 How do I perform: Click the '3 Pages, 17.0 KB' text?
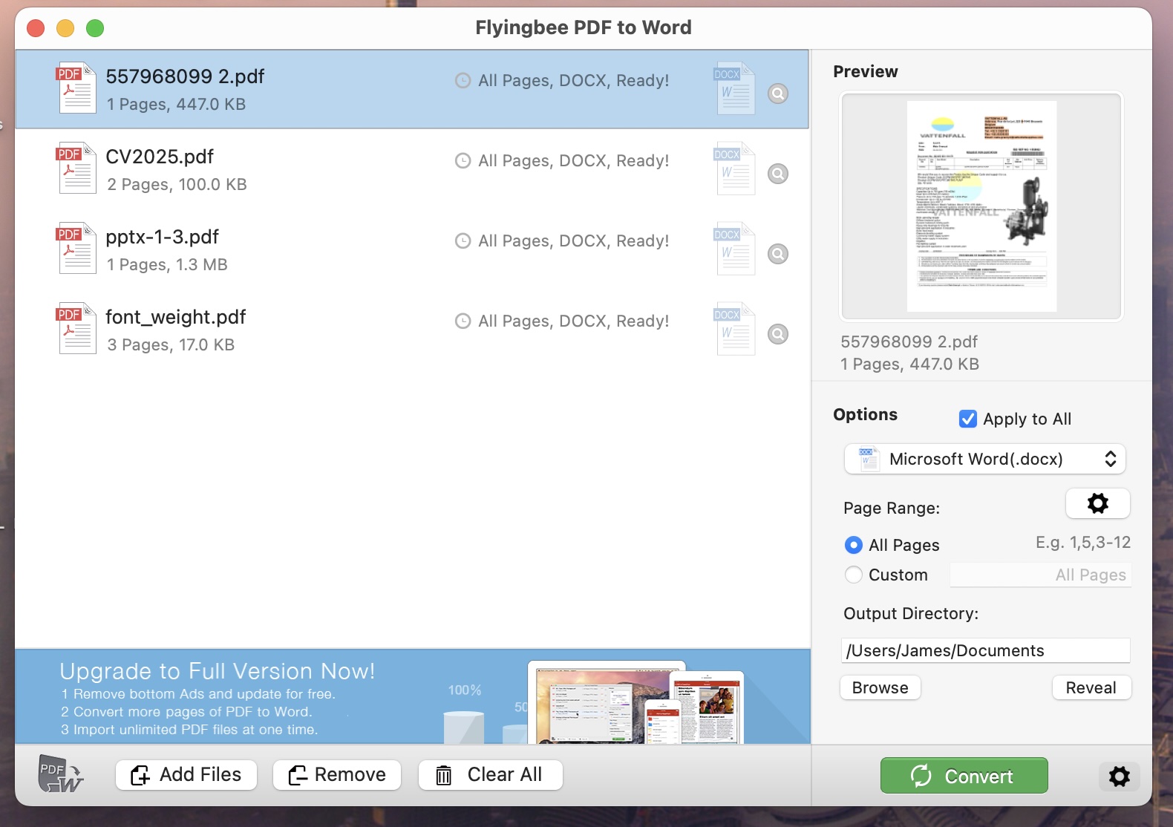click(x=171, y=344)
